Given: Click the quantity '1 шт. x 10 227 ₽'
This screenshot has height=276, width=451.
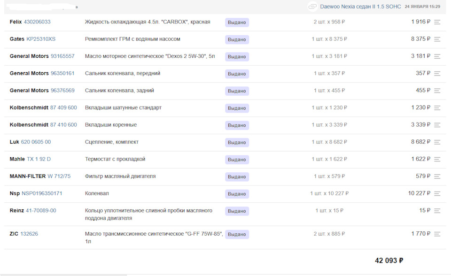Looking at the screenshot, I should click(329, 193).
